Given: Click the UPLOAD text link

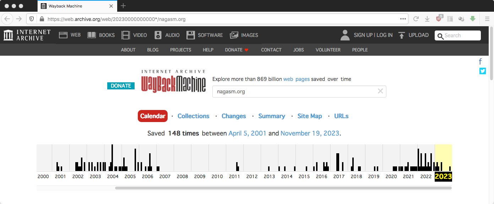Looking at the screenshot, I should pos(419,35).
